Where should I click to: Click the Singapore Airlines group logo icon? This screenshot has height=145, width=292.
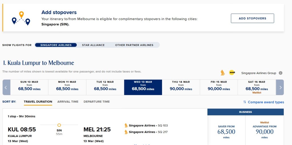tap(223, 73)
